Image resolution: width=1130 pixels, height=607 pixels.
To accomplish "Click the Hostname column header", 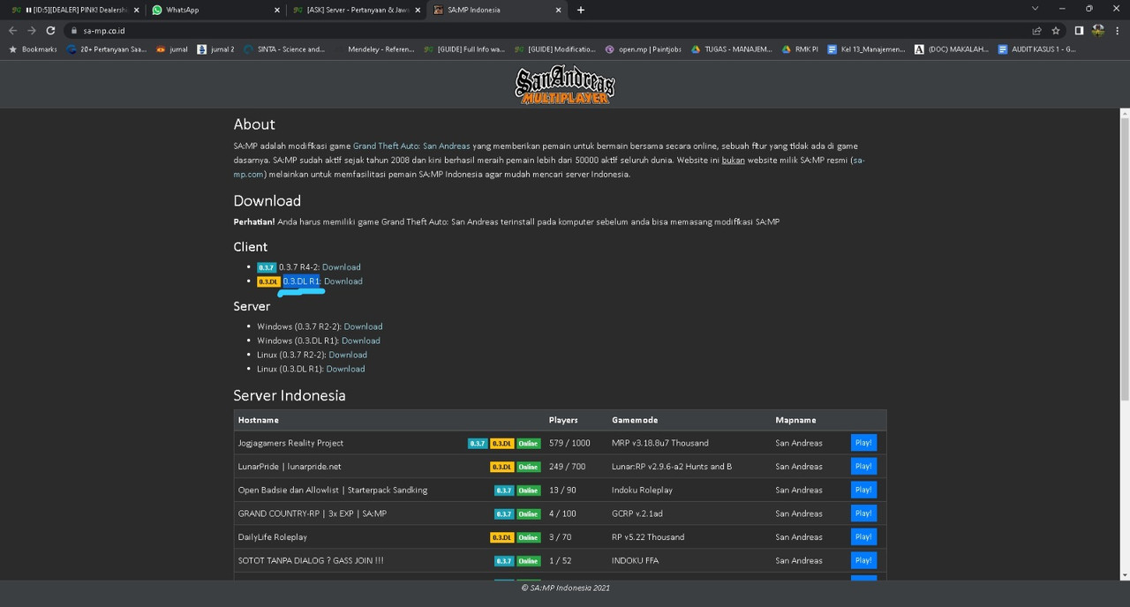I will point(258,420).
